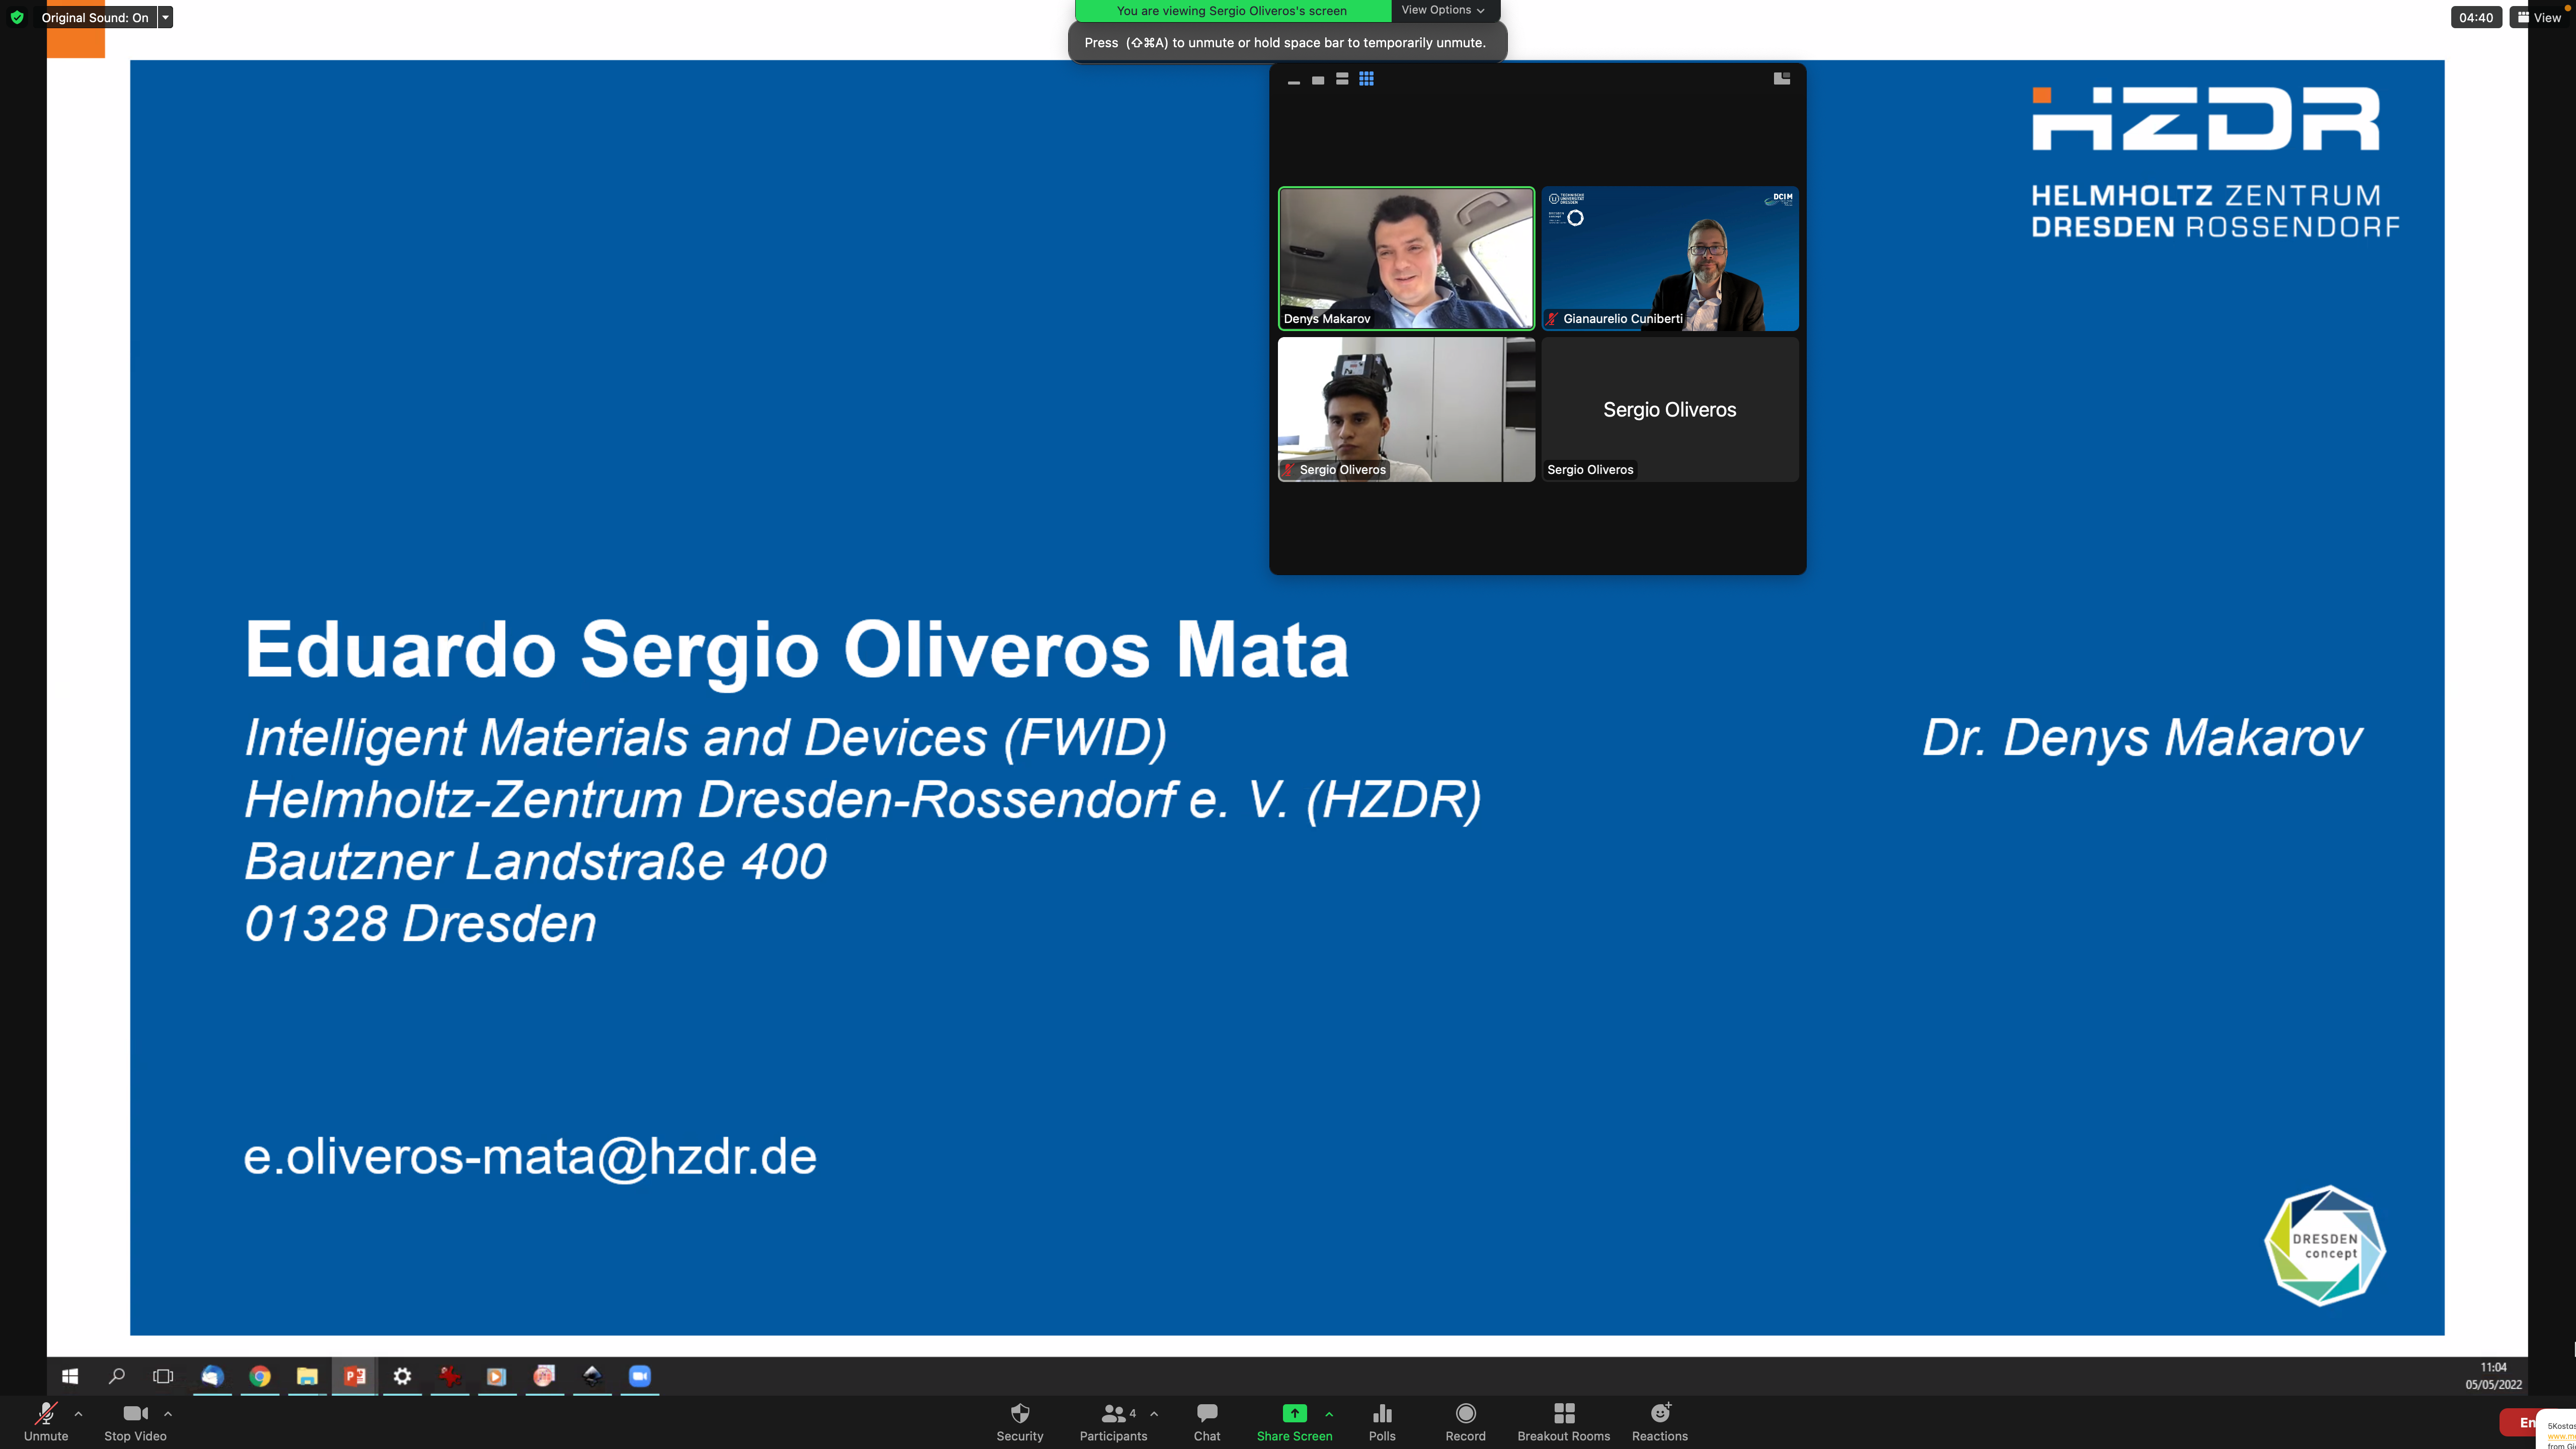This screenshot has width=2576, height=1449.
Task: Open the media player icon in shared taskbar
Action: [x=497, y=1376]
